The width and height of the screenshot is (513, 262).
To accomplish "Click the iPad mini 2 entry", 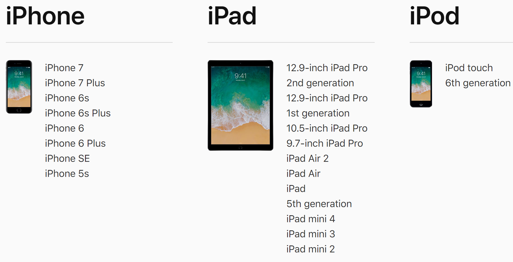I will (x=310, y=249).
